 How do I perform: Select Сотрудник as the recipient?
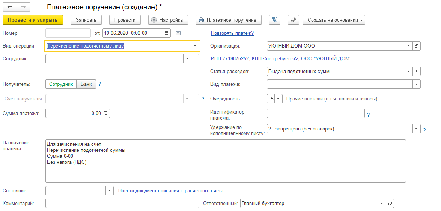61,84
